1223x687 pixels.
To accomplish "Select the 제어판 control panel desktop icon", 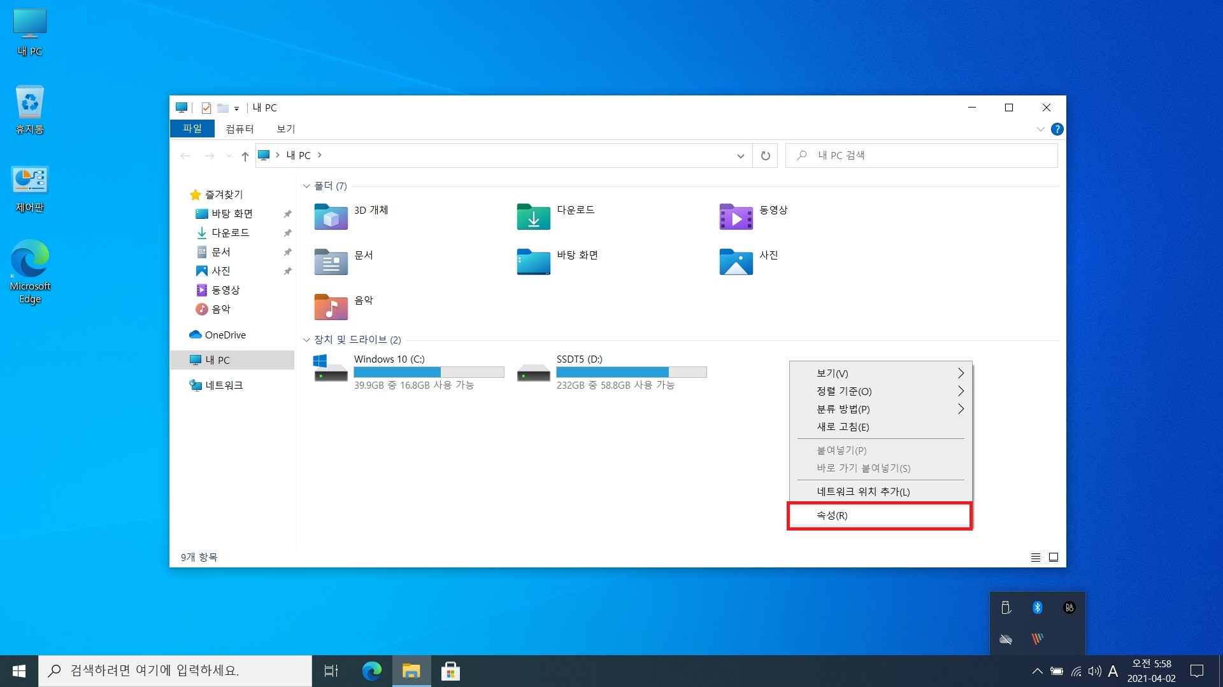I will pos(30,190).
